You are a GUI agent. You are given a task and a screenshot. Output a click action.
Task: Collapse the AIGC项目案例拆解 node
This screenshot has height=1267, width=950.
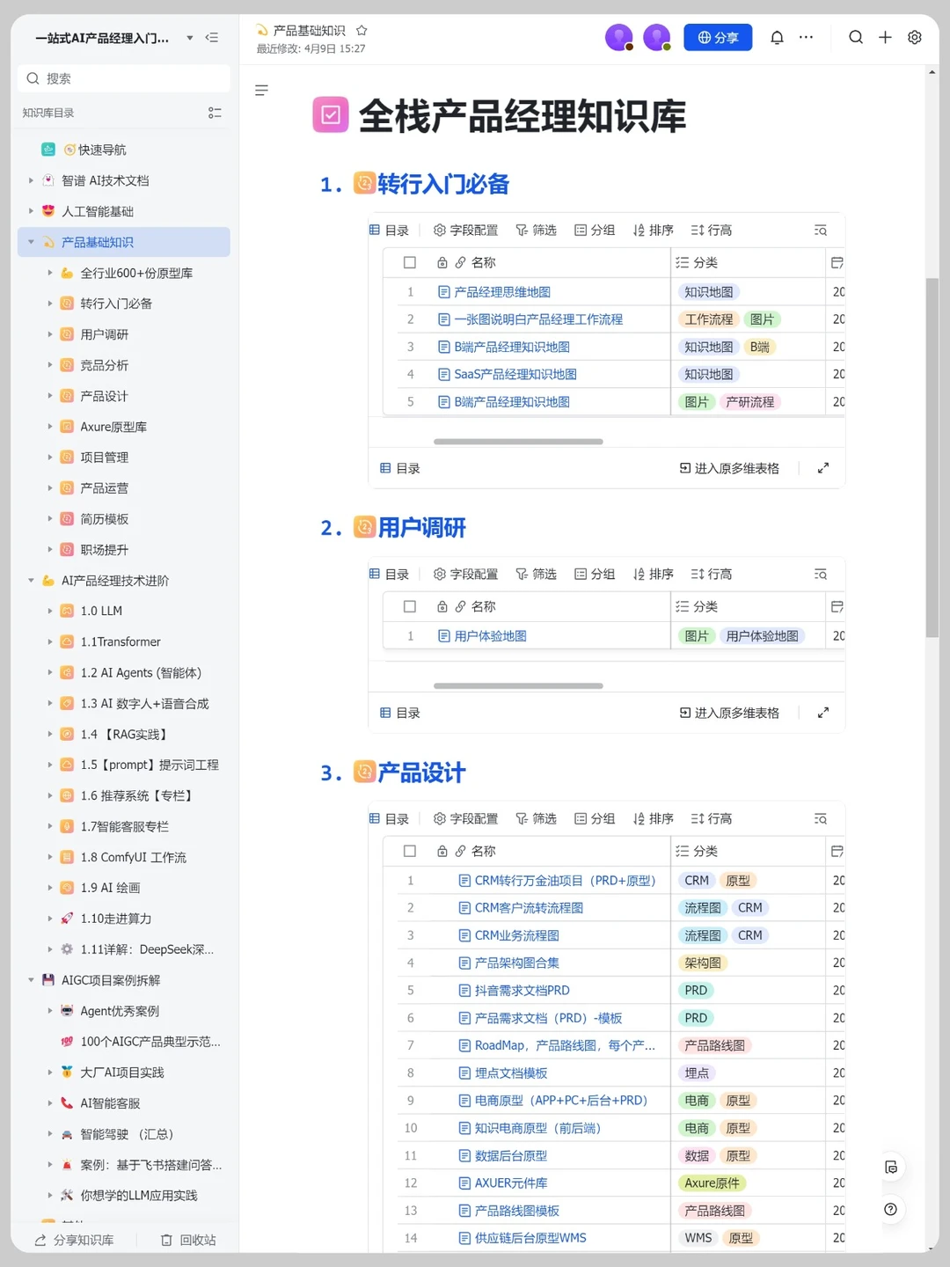coord(31,980)
